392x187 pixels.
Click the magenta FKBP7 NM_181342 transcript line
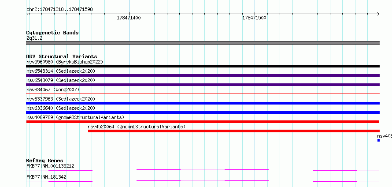click(x=203, y=181)
